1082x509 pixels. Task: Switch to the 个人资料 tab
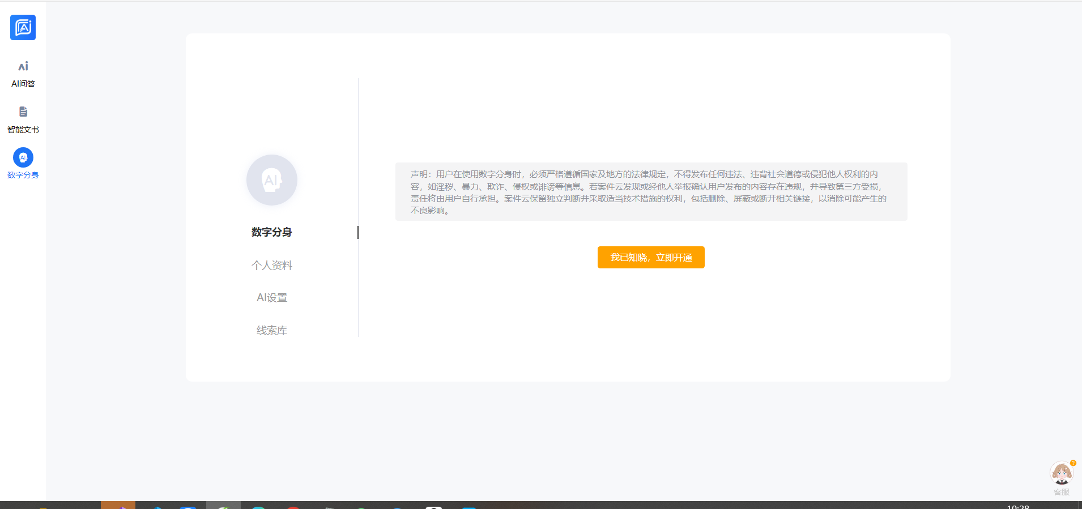click(x=272, y=265)
